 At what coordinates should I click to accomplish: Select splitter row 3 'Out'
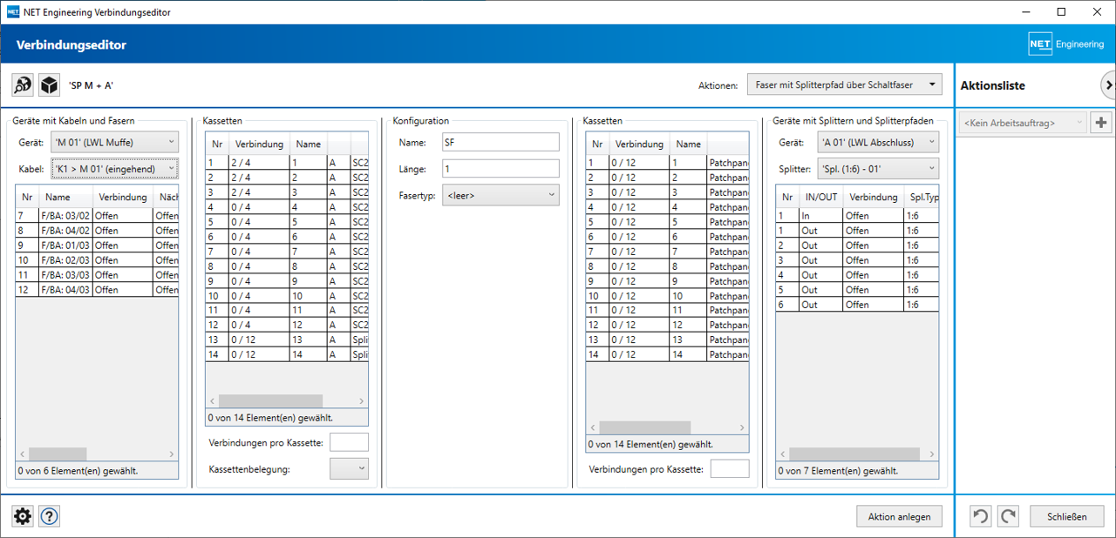pyautogui.click(x=858, y=260)
